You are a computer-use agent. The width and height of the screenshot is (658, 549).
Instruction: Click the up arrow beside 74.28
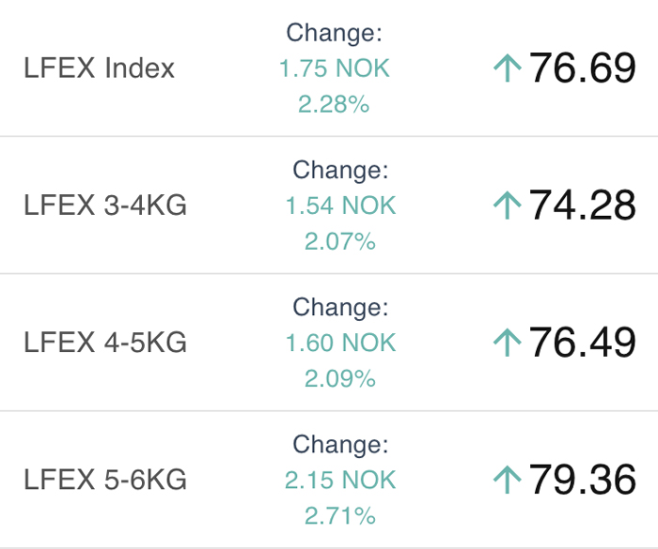click(x=507, y=206)
